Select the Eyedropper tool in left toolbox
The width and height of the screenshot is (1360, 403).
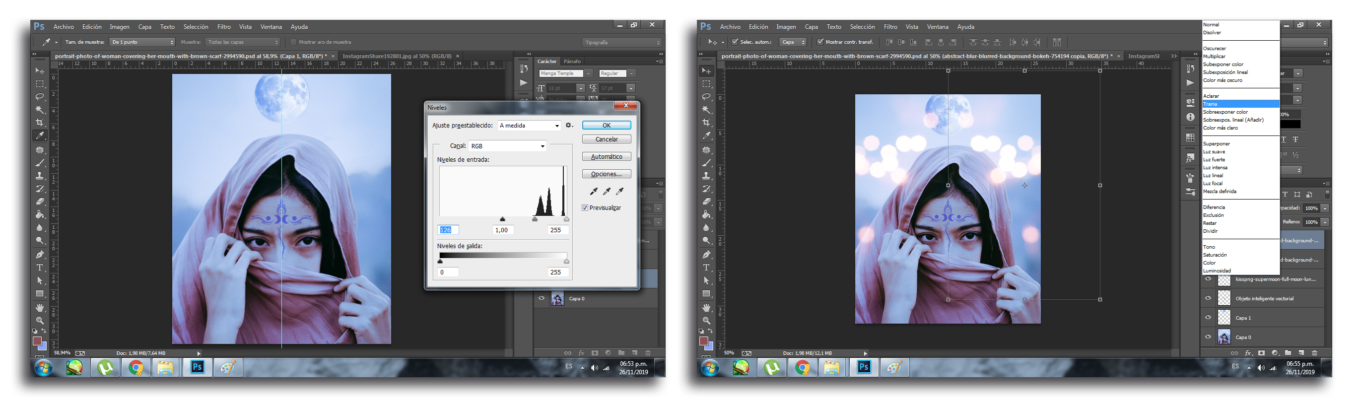click(40, 136)
